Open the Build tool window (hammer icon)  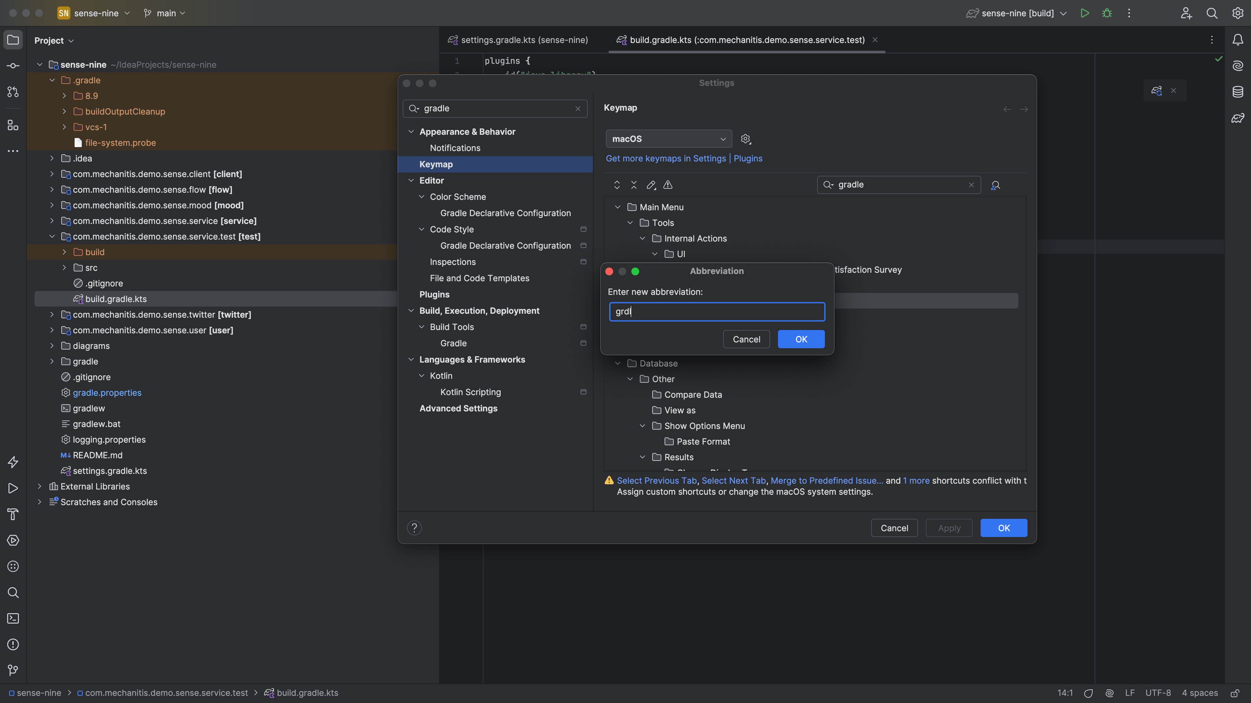pyautogui.click(x=13, y=514)
